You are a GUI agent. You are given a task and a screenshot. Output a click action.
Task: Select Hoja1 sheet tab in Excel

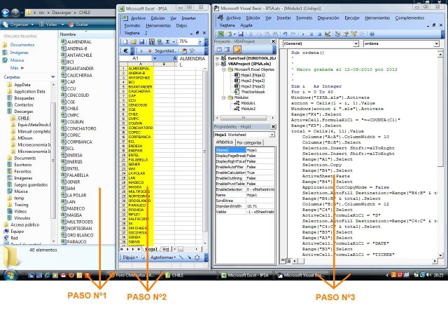coord(151,249)
